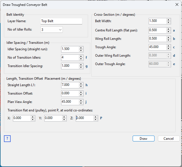This screenshot has height=167, width=182.
Task: Increase Belt Width with up arrow
Action: click(x=169, y=20)
